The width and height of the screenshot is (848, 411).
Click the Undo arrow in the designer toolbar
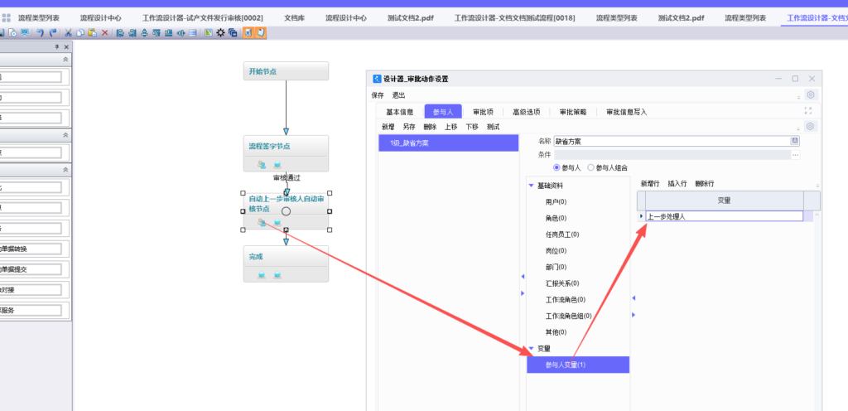pos(40,33)
